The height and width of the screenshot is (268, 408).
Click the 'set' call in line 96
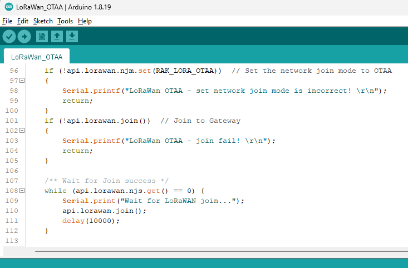[x=144, y=71]
